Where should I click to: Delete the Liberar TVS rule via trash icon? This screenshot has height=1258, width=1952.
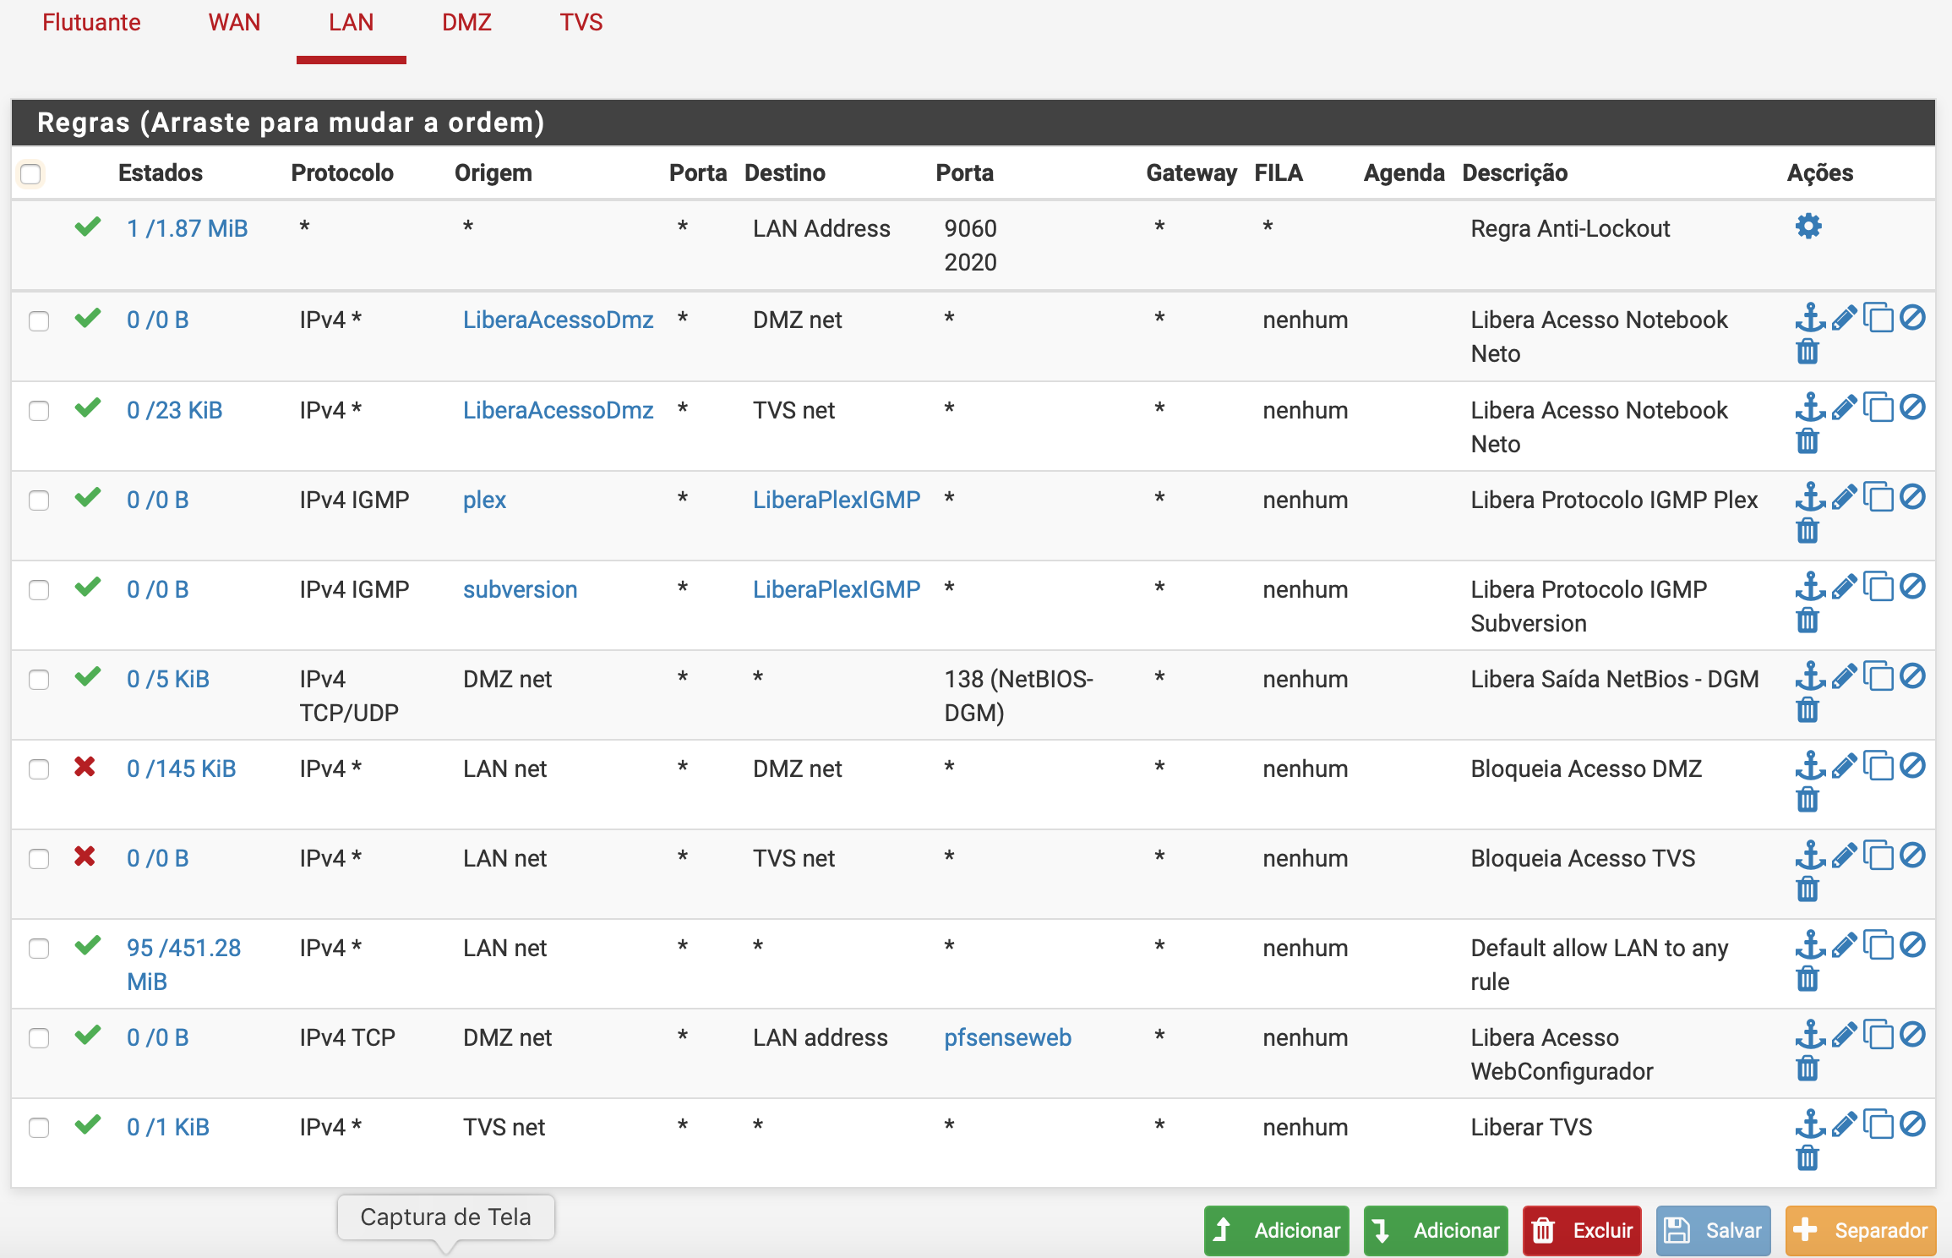click(1807, 1157)
